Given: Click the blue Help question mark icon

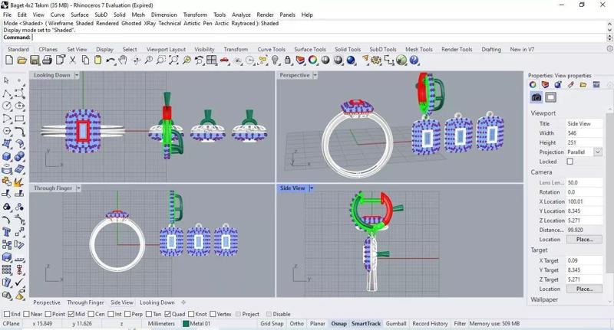Looking at the screenshot, I should [x=414, y=60].
